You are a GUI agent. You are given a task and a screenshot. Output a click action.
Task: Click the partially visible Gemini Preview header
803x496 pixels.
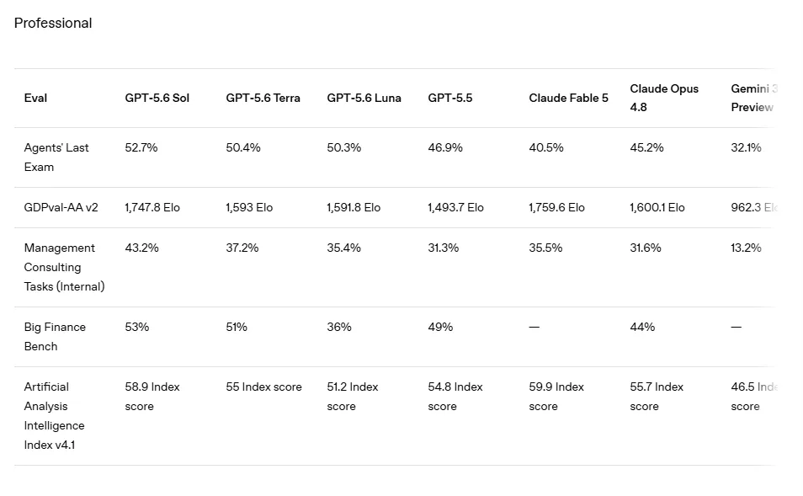pos(754,98)
